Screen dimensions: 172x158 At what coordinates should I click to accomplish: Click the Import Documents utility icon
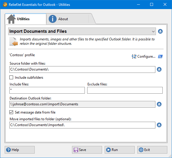click(x=14, y=42)
